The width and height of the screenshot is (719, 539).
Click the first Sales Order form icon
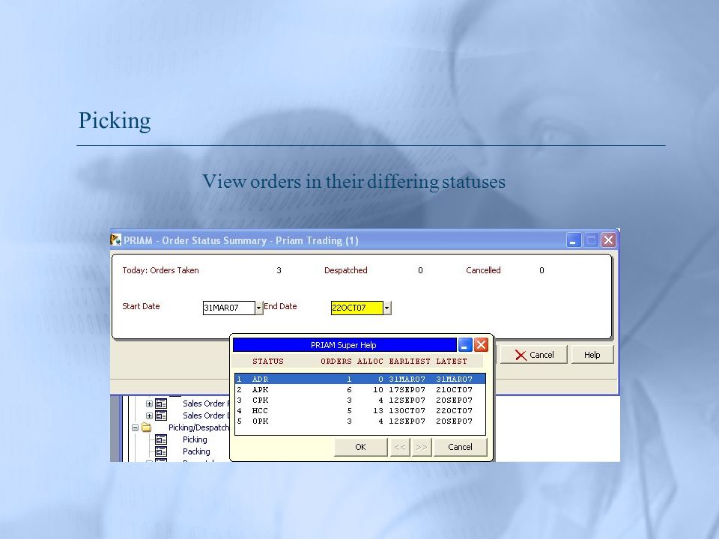click(161, 404)
